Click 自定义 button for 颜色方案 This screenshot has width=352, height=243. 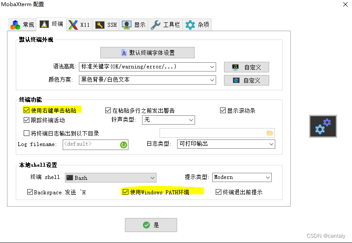246,80
